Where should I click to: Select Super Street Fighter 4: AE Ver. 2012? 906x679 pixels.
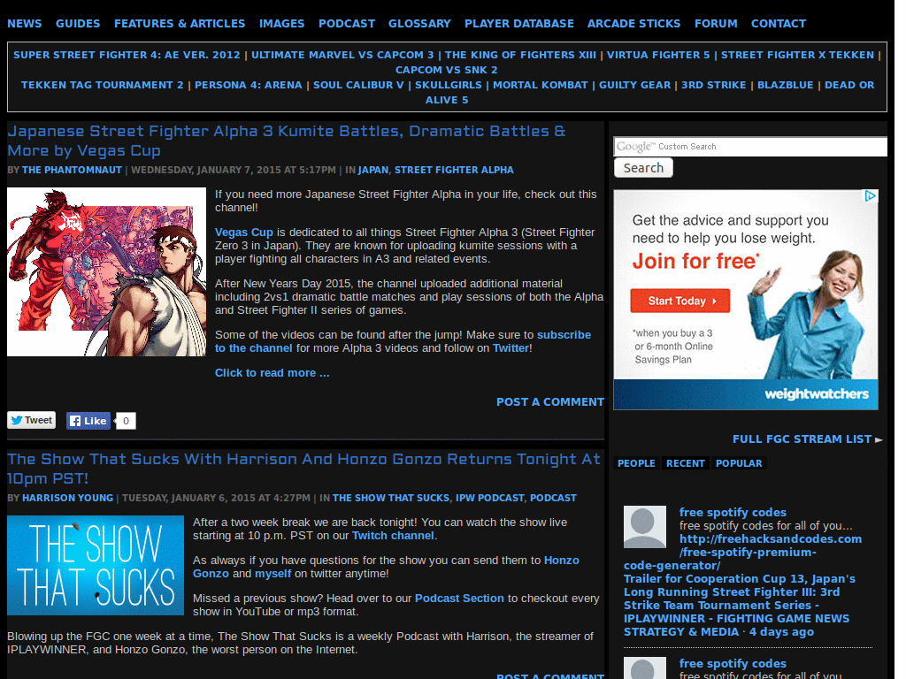pos(127,55)
